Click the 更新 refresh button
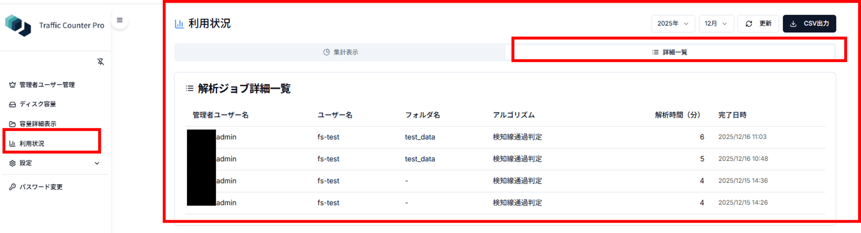 pyautogui.click(x=758, y=24)
